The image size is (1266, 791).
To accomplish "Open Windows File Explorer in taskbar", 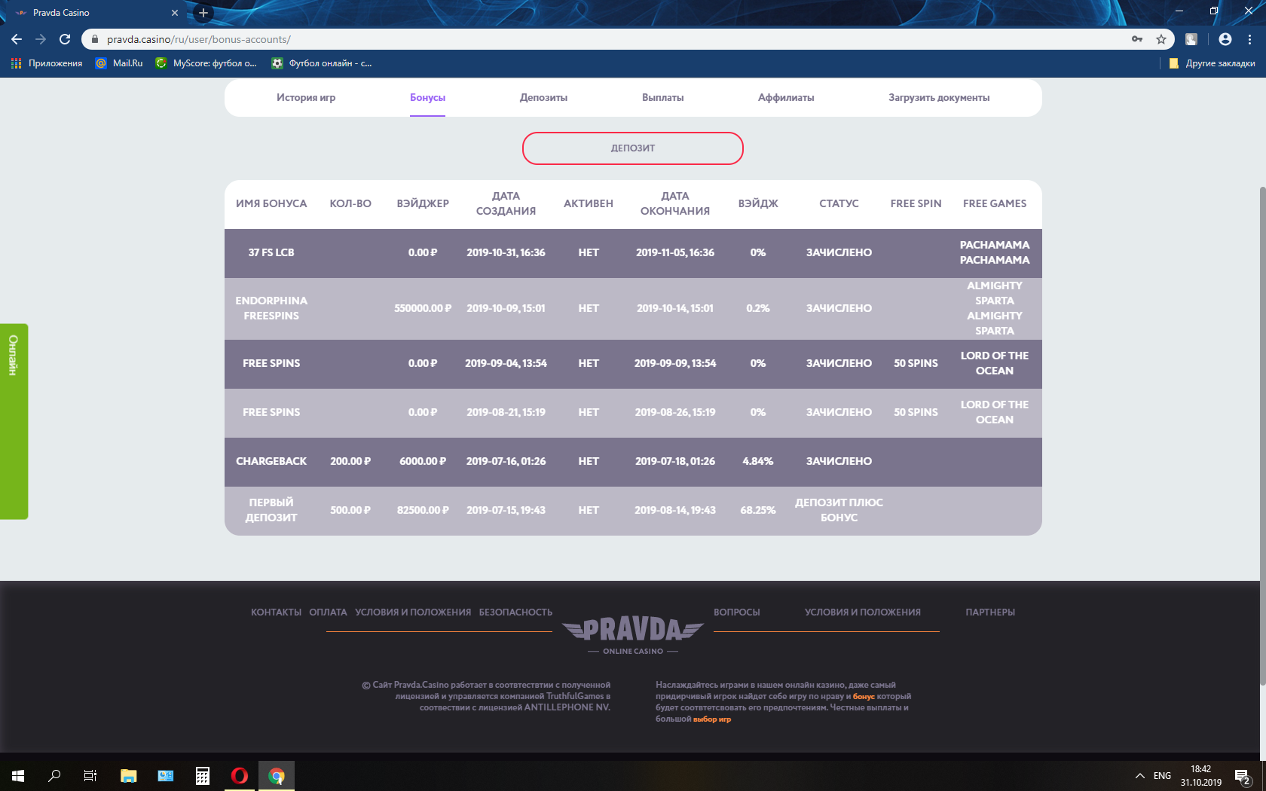I will click(129, 775).
